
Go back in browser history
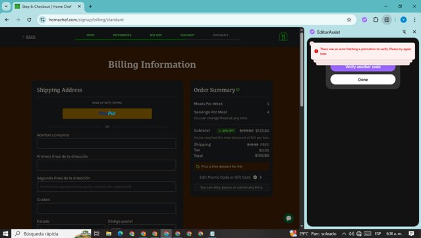7,20
